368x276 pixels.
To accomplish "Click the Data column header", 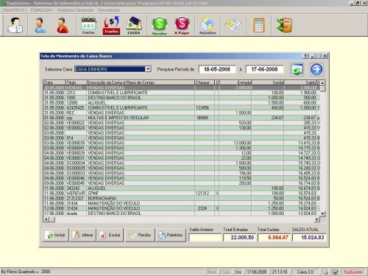I will point(54,82).
